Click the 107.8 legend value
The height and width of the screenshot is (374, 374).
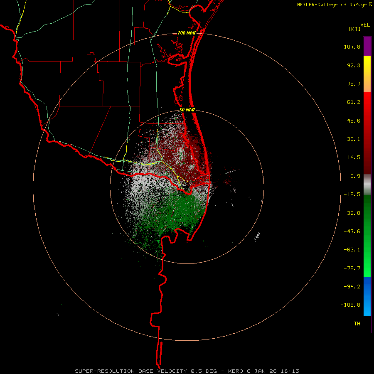coord(352,47)
